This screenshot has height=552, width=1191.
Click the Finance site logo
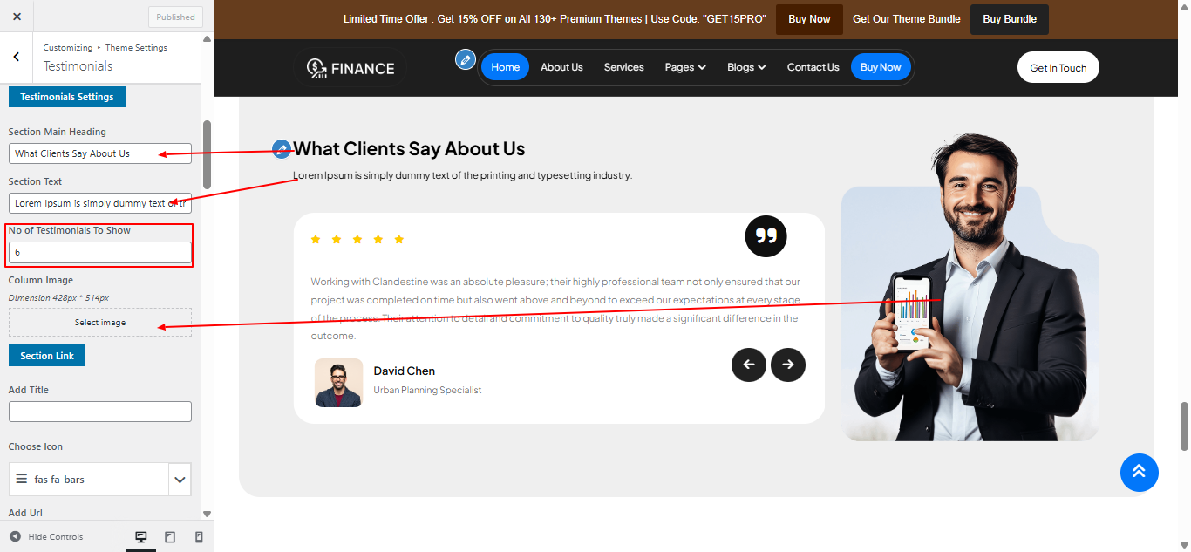pyautogui.click(x=350, y=68)
